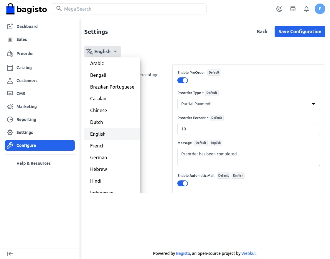
Task: Open the notifications bell
Action: [306, 9]
